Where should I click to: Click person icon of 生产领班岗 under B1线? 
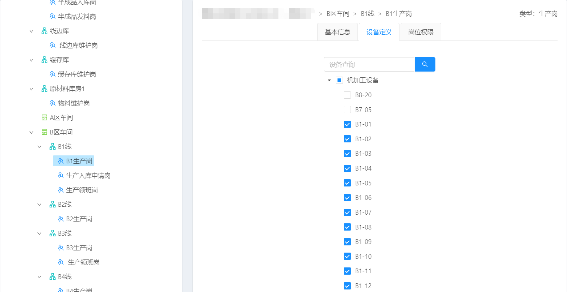click(61, 190)
